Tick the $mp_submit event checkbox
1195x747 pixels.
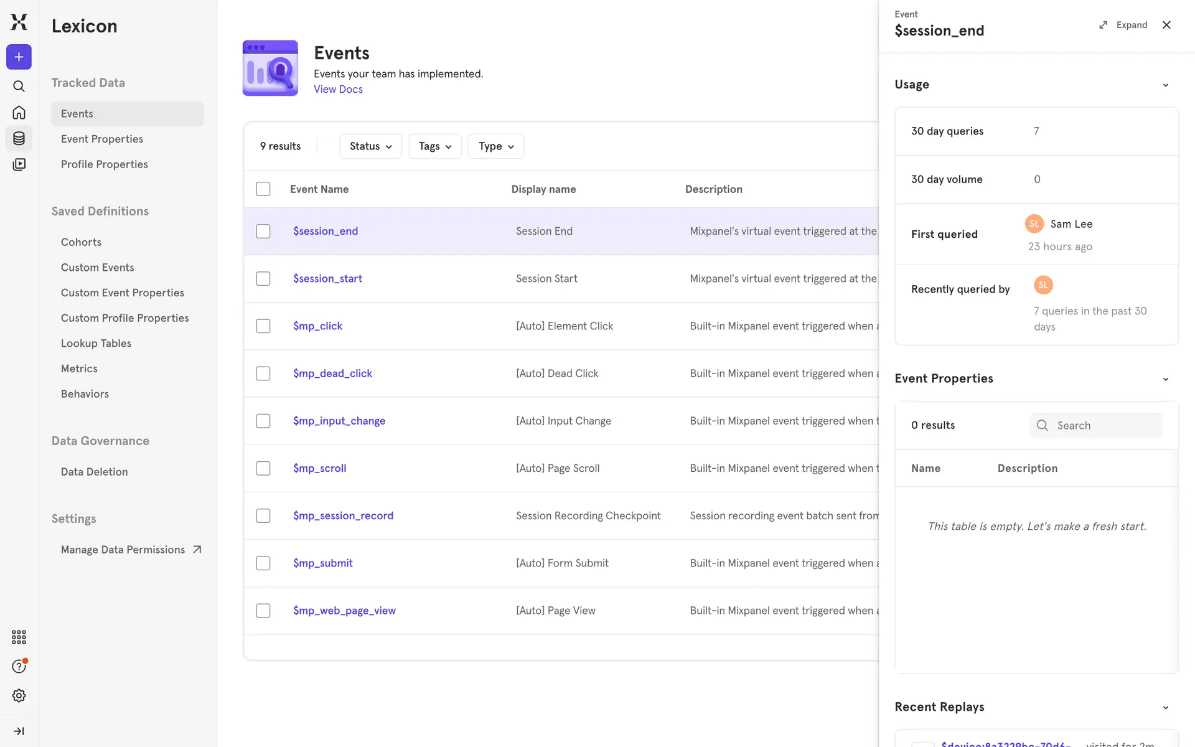coord(263,563)
